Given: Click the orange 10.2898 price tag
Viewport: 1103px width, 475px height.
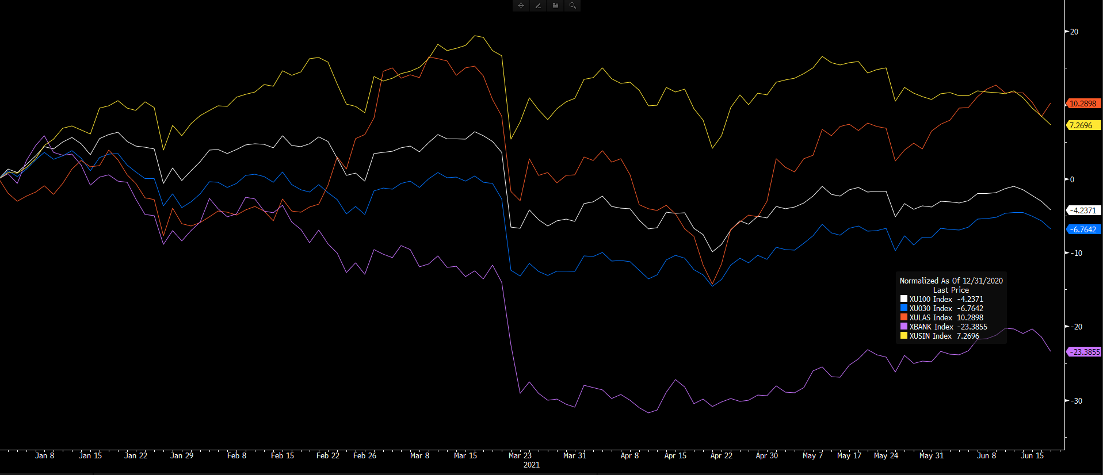Looking at the screenshot, I should (1083, 104).
